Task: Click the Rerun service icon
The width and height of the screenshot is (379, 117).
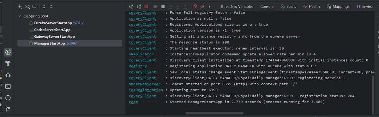Action: (131, 6)
